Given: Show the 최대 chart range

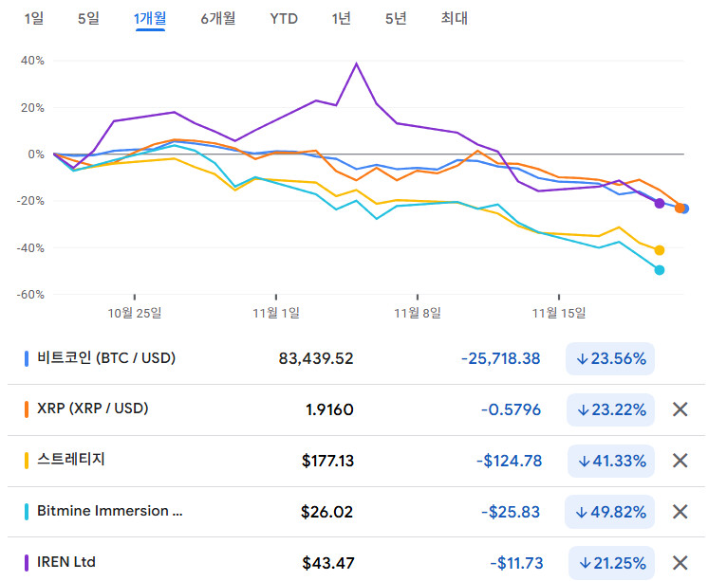Looking at the screenshot, I should pyautogui.click(x=454, y=18).
